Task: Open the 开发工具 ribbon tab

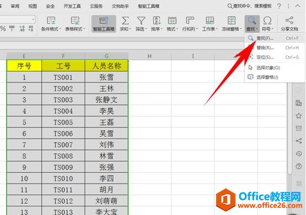Action: [x=72, y=6]
